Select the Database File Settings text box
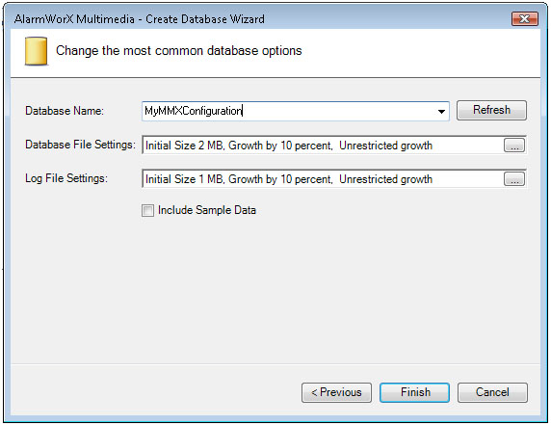This screenshot has width=551, height=425. coord(323,146)
